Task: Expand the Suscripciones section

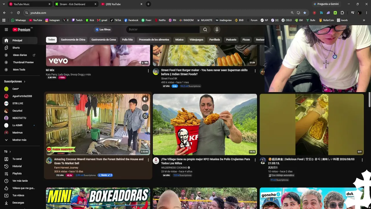Action: (15, 82)
